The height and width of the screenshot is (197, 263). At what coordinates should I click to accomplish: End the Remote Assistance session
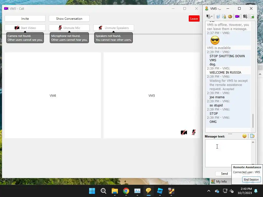click(x=251, y=180)
